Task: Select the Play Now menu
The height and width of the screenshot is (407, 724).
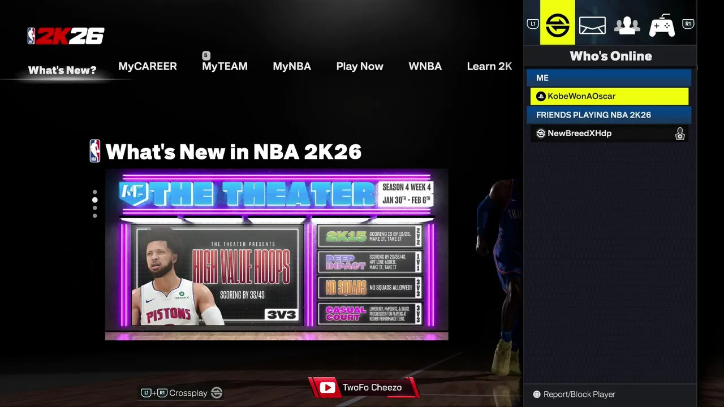Action: (x=360, y=67)
